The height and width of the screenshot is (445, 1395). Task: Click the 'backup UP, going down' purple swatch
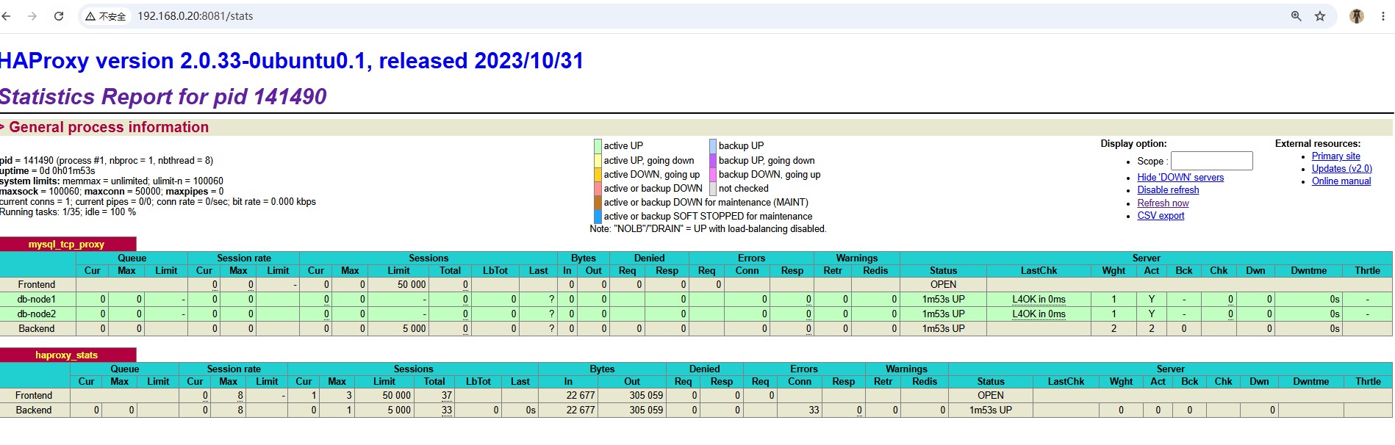pos(712,160)
